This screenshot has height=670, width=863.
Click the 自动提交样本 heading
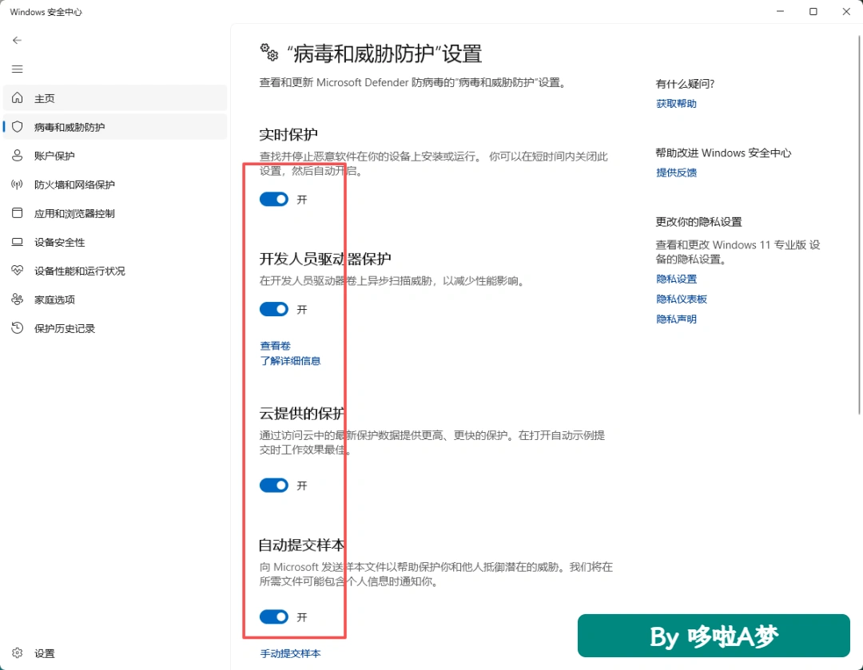[x=301, y=545]
